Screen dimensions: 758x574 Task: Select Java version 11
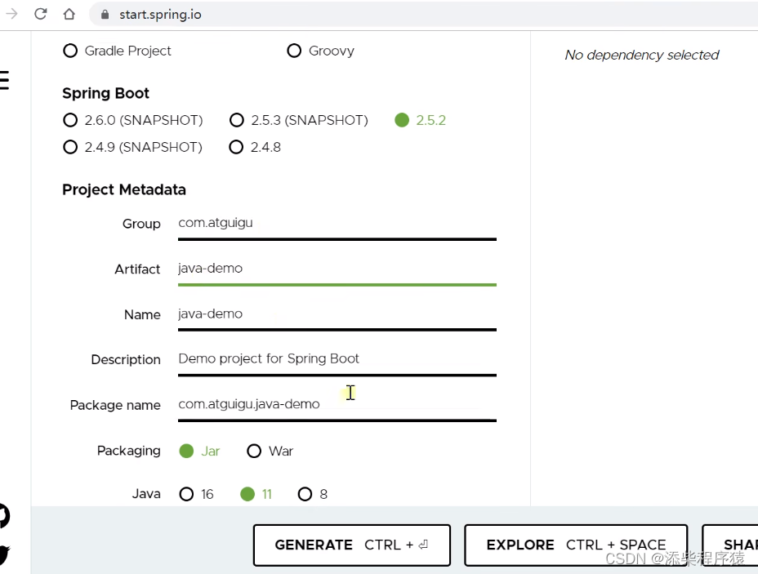(x=256, y=494)
